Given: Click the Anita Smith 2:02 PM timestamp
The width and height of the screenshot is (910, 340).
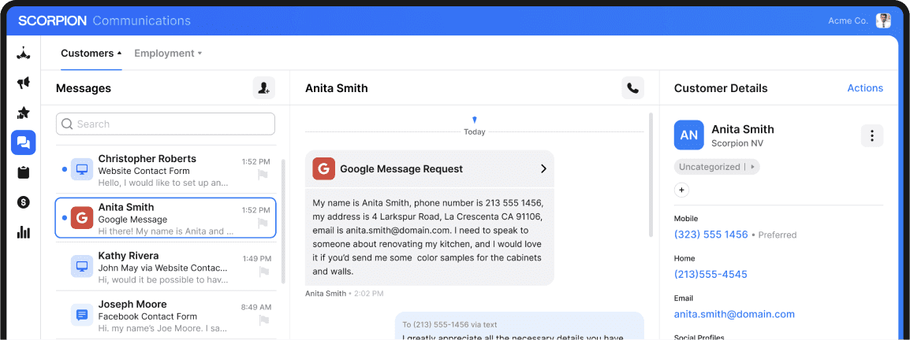Looking at the screenshot, I should [344, 294].
